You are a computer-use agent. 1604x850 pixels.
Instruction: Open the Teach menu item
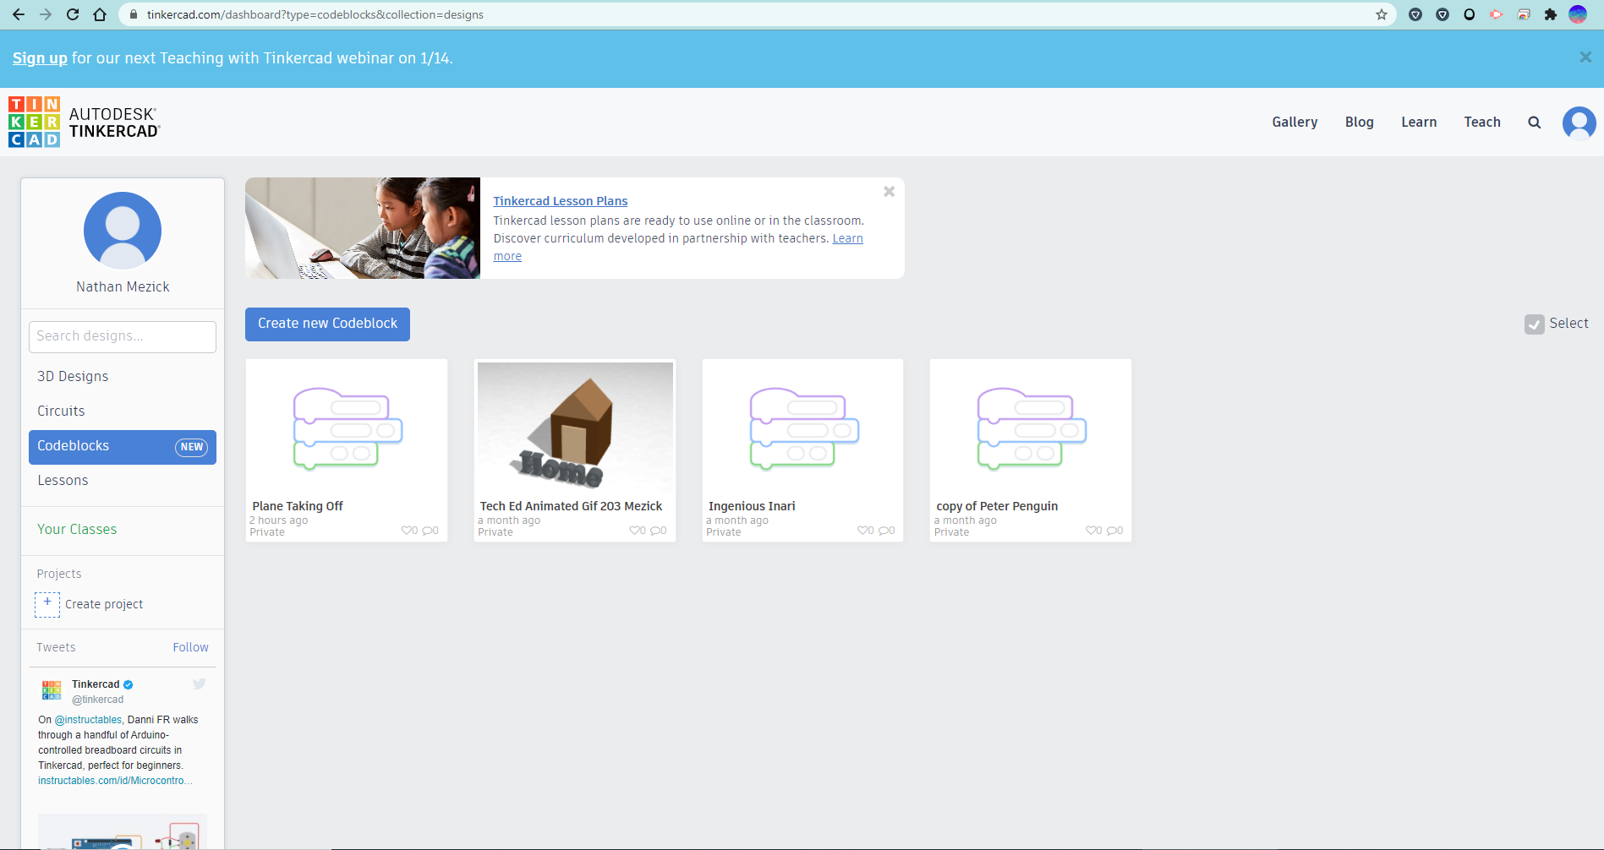(1482, 123)
